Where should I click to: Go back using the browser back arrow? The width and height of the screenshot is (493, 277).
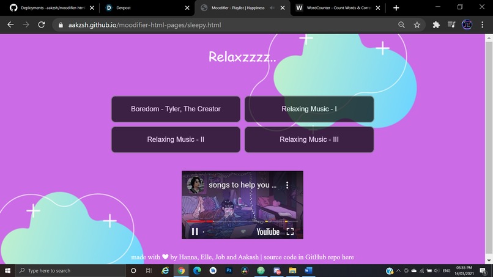(10, 25)
